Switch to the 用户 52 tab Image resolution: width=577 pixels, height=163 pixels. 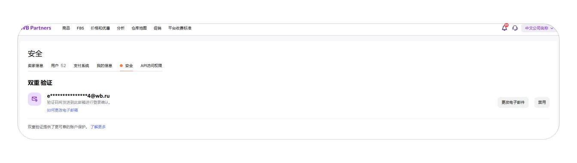[x=58, y=66]
